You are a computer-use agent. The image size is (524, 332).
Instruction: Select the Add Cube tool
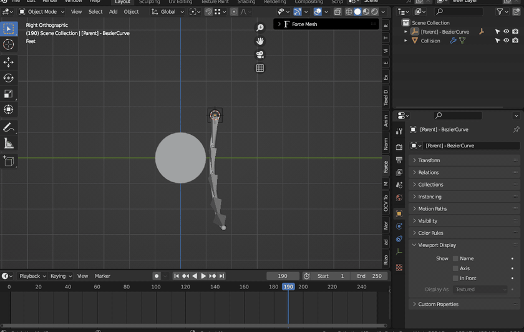tap(8, 161)
